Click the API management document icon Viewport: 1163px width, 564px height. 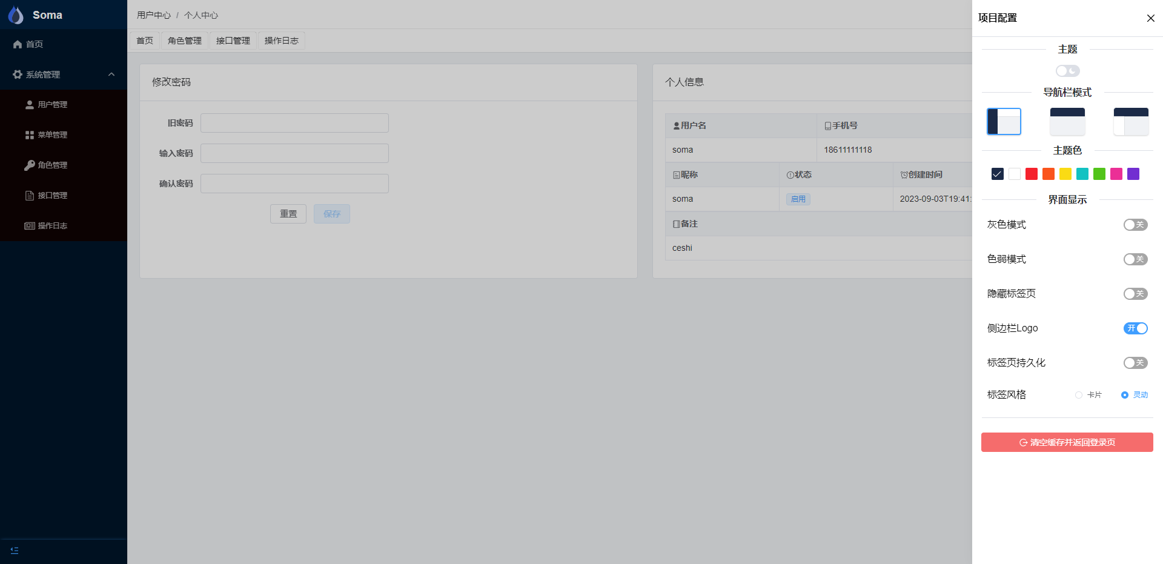[29, 196]
